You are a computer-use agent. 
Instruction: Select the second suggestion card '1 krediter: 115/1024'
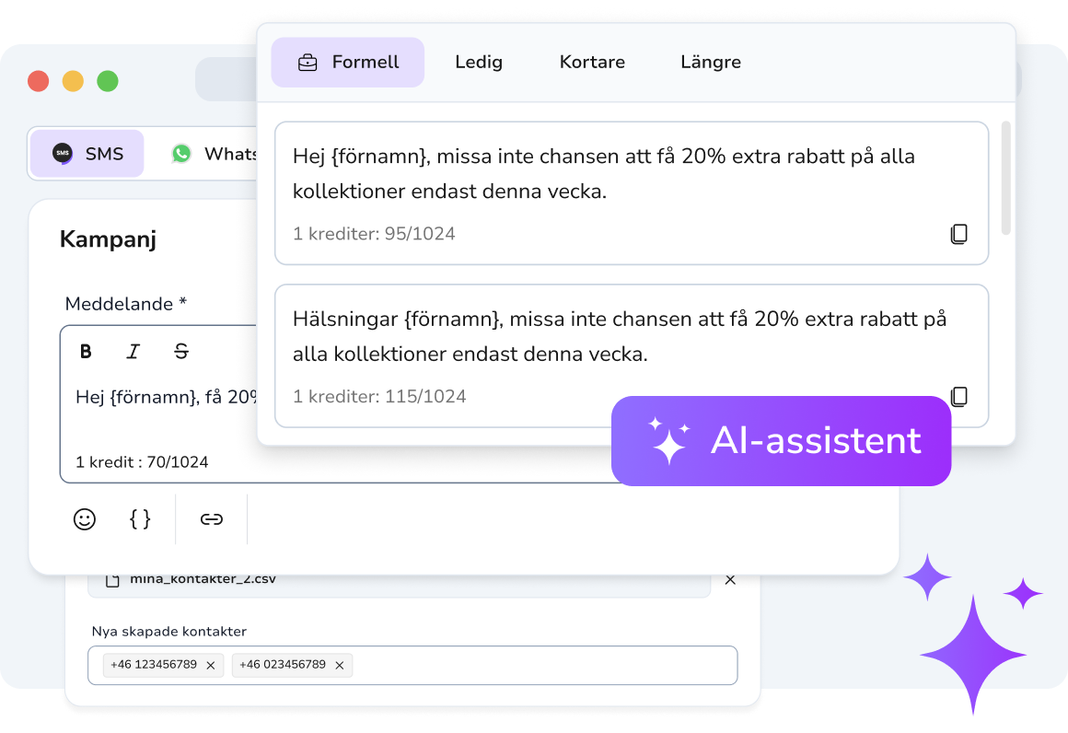(632, 355)
